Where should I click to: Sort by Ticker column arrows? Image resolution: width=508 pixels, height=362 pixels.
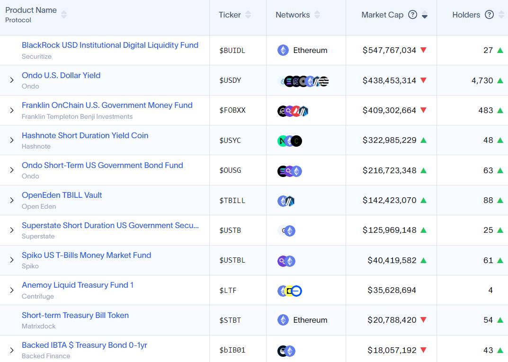[248, 15]
